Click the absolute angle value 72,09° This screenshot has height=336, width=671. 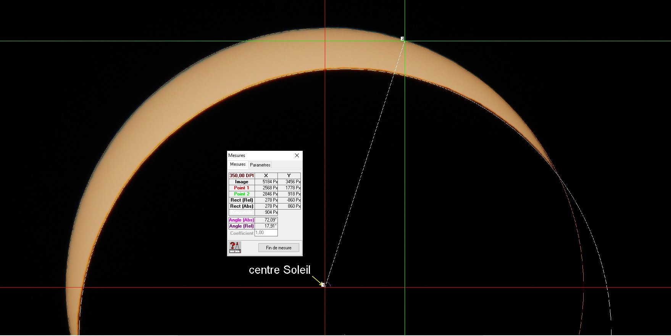[266, 220]
